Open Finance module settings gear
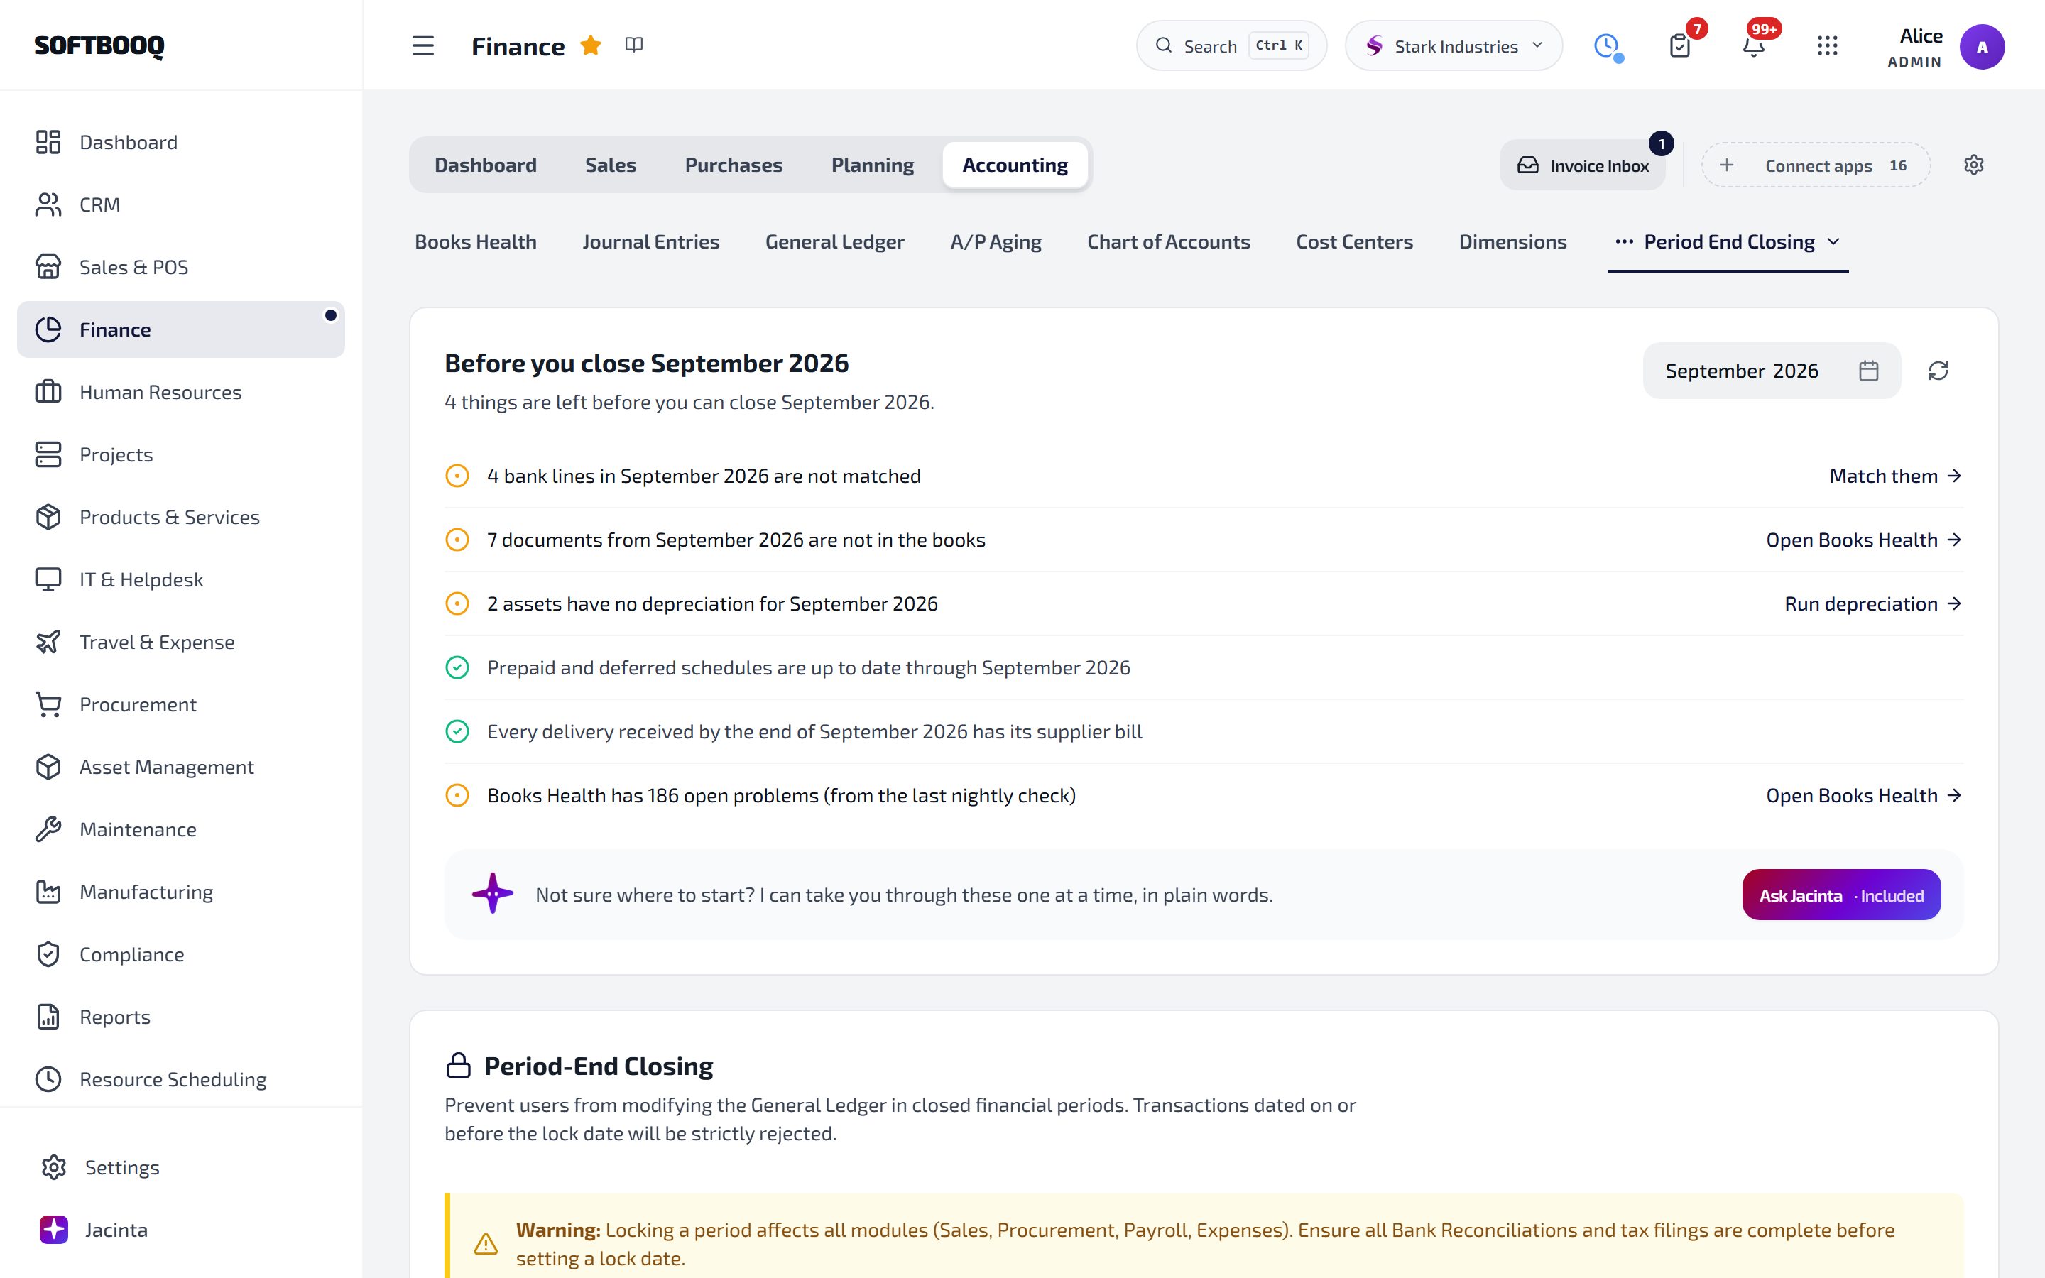 1973,165
